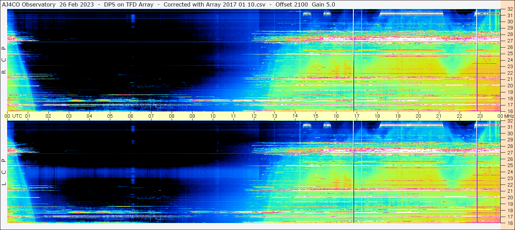Click the 07 hour tick label

click(x=151, y=116)
